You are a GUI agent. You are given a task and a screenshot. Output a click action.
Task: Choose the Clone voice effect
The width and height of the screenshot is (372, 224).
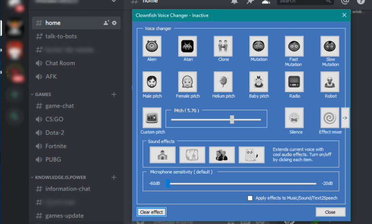(223, 46)
